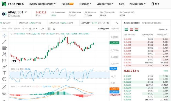Open the Cardano link
Viewport: 171px width, 101px height.
coord(16,16)
